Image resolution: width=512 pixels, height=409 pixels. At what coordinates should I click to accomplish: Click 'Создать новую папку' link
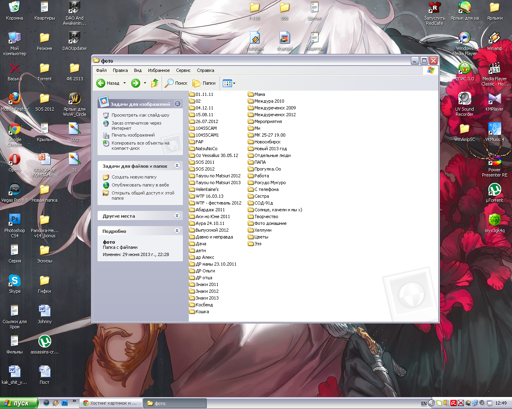click(x=134, y=177)
